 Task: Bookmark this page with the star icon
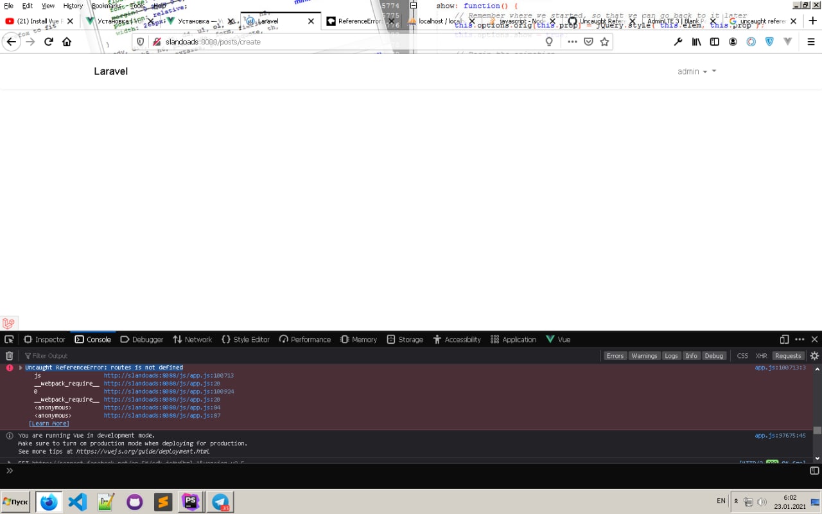604,42
